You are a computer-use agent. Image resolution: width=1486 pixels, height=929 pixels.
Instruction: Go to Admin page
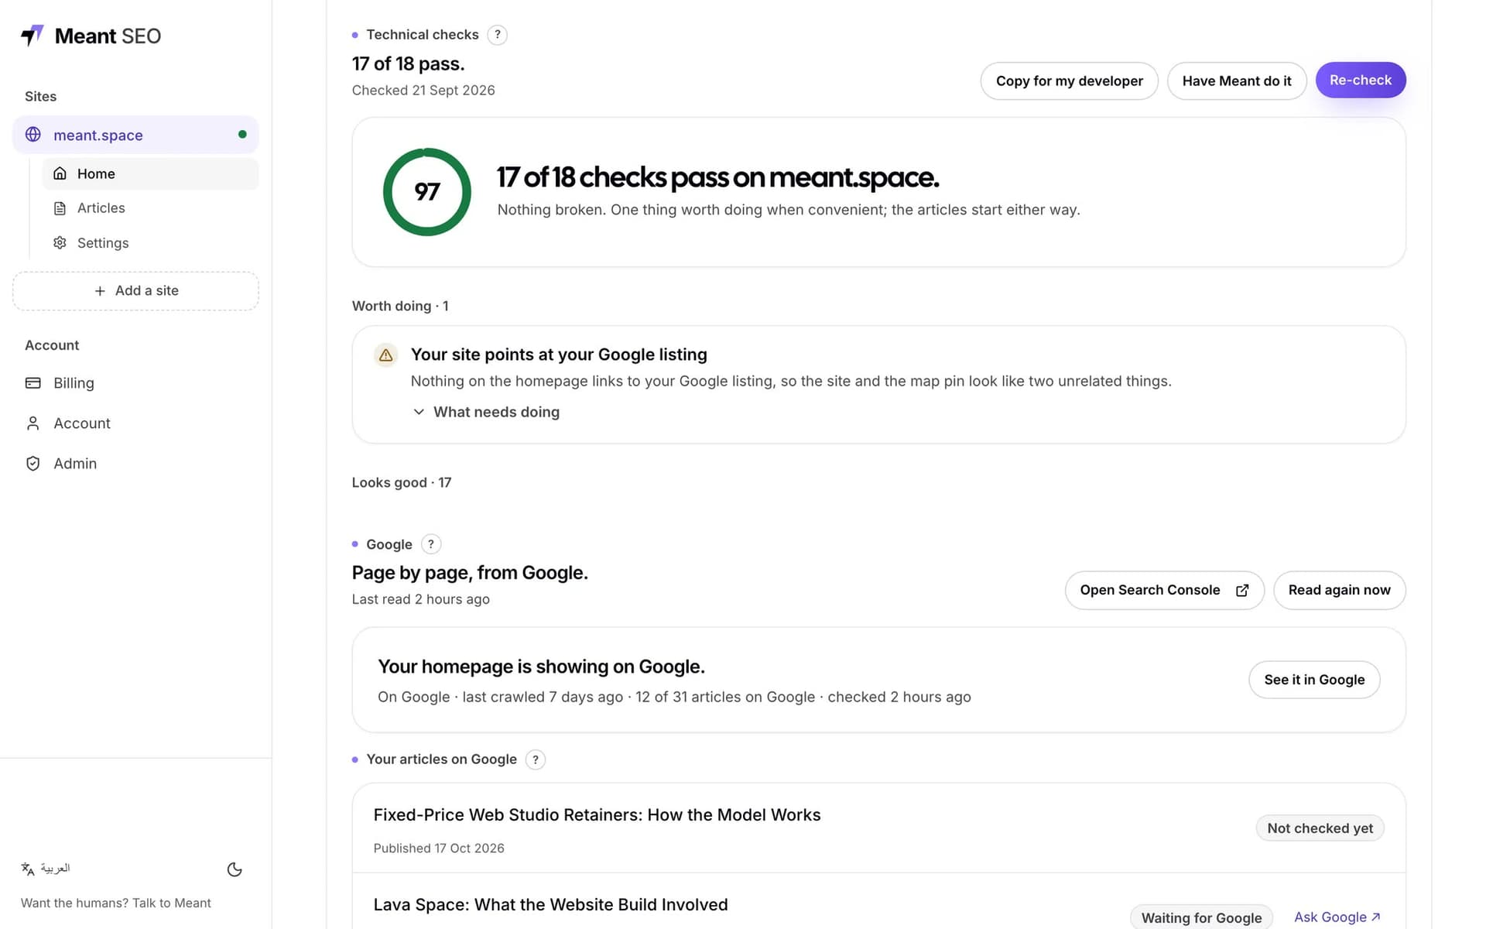tap(135, 464)
